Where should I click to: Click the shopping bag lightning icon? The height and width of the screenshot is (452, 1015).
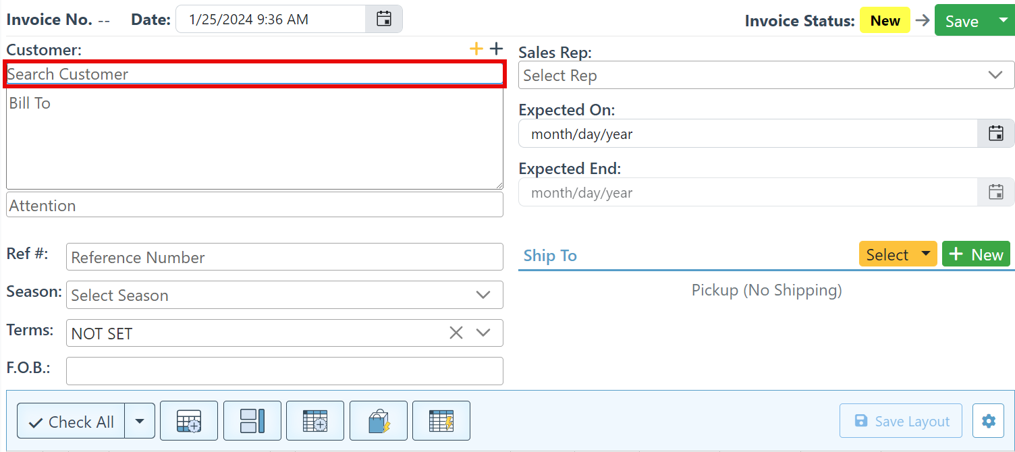[378, 421]
